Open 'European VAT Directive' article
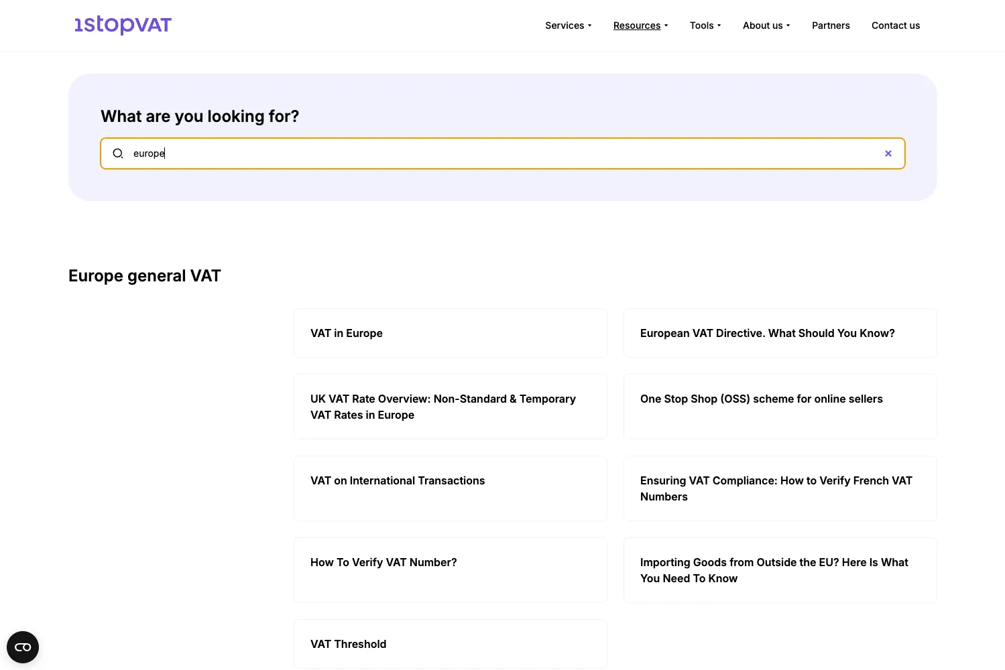The image size is (1005, 670). (x=780, y=333)
